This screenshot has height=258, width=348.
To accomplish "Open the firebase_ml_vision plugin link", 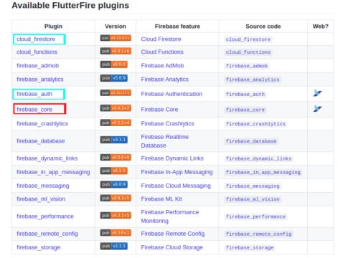I will (41, 199).
